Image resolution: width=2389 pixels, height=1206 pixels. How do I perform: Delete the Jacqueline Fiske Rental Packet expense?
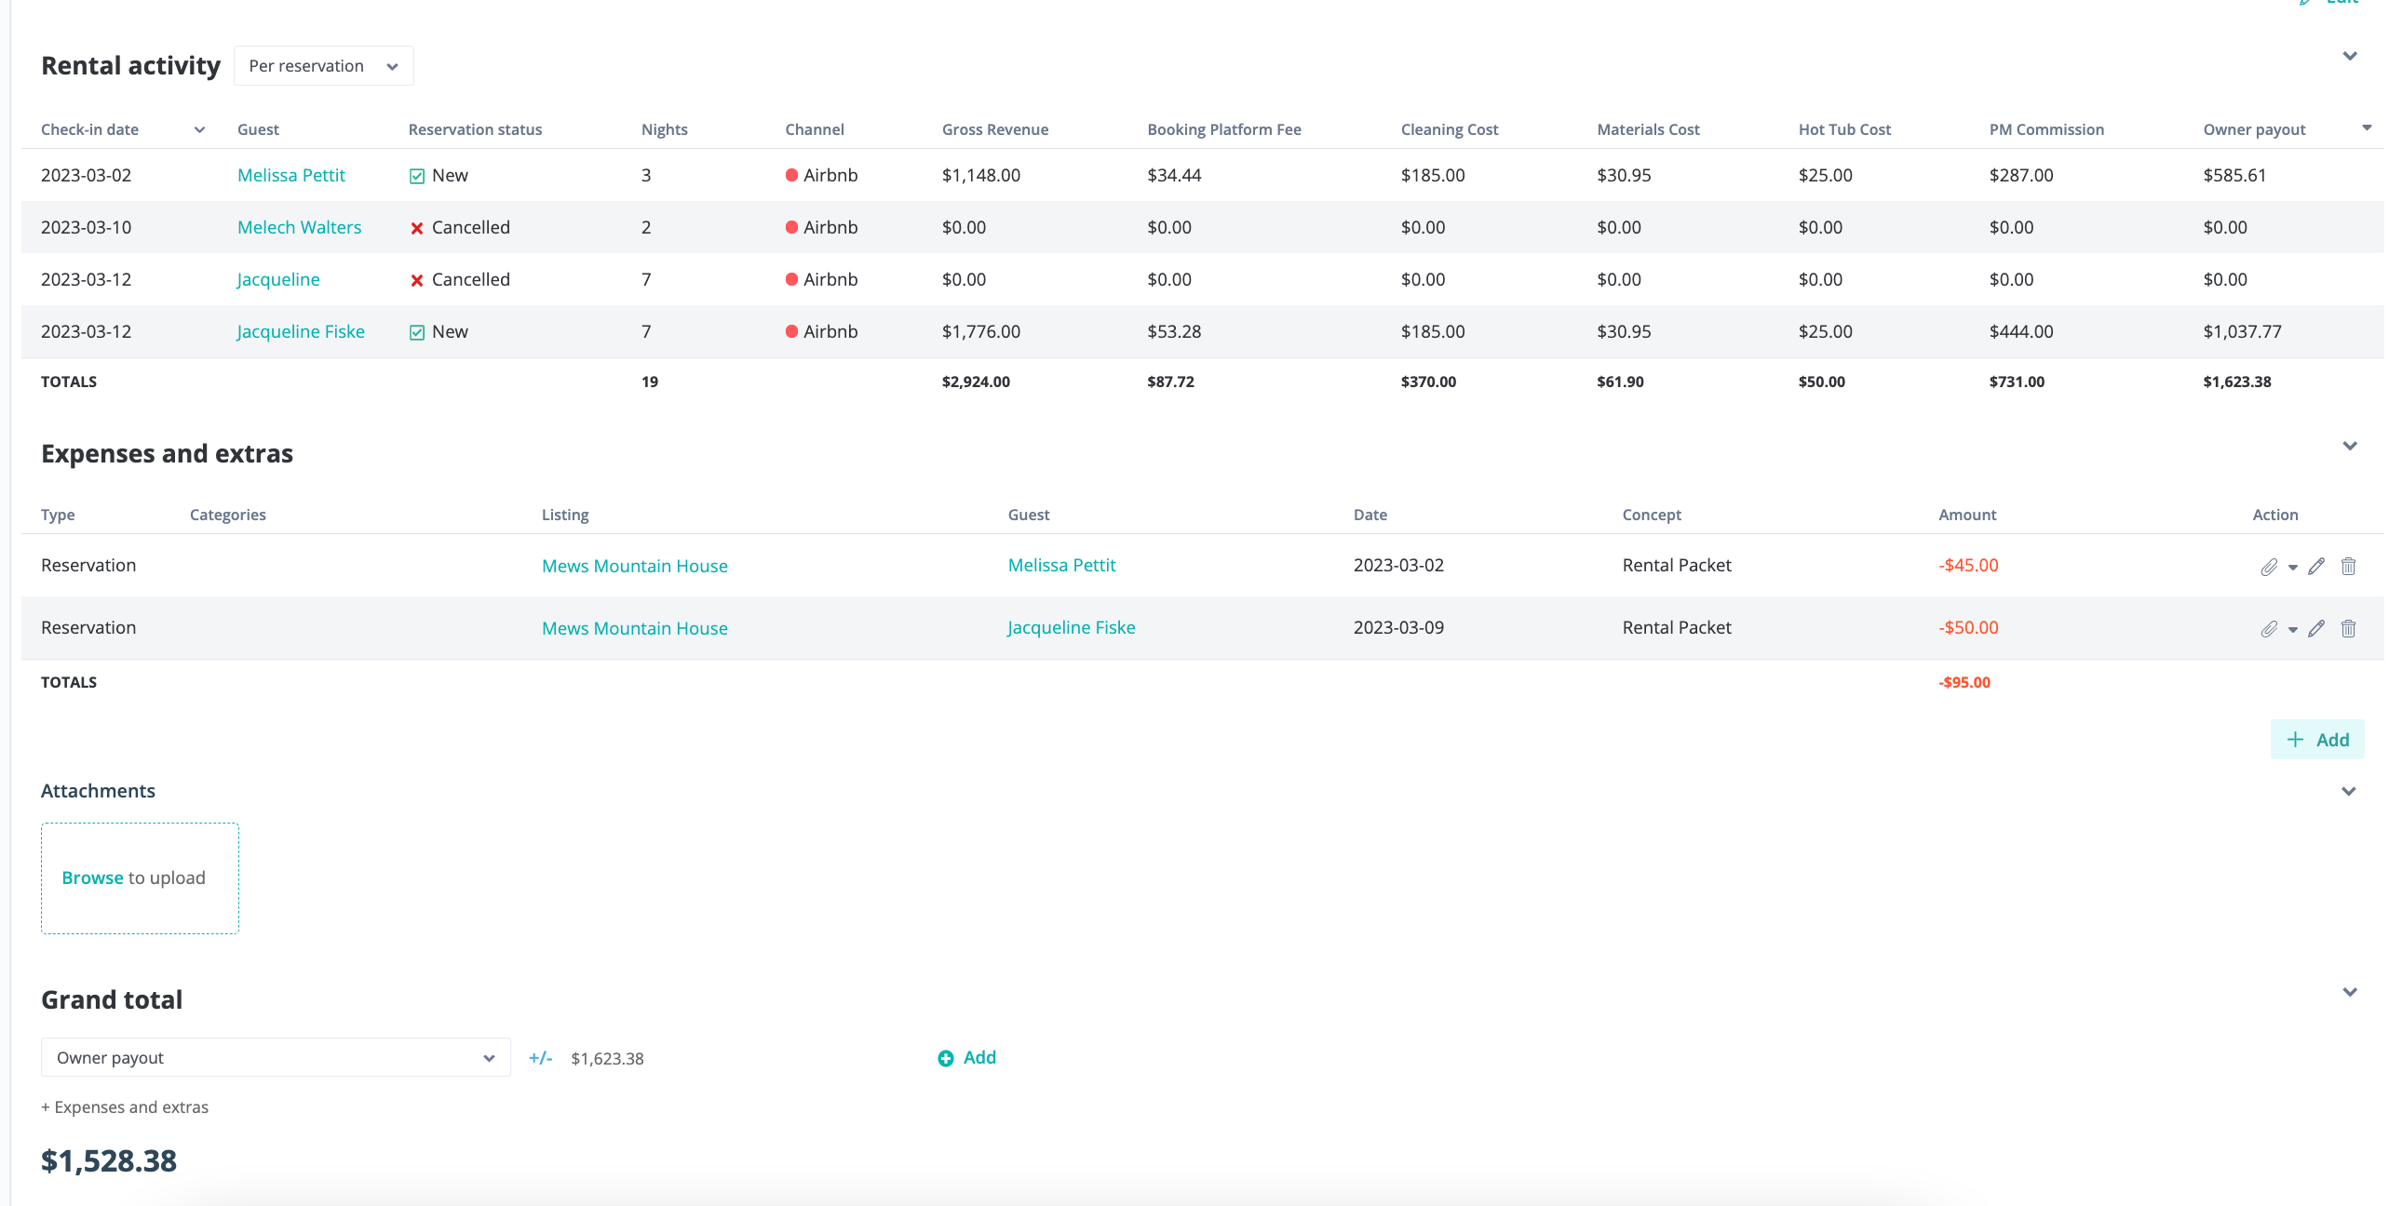coord(2348,629)
